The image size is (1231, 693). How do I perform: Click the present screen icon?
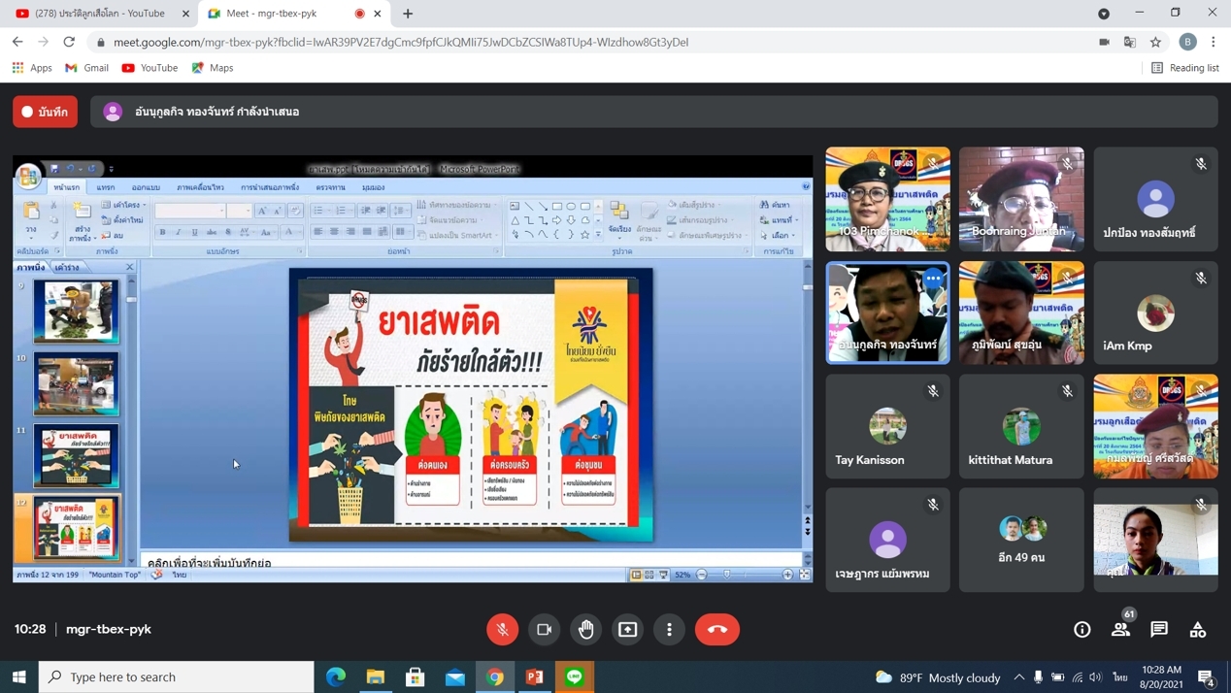(x=628, y=629)
